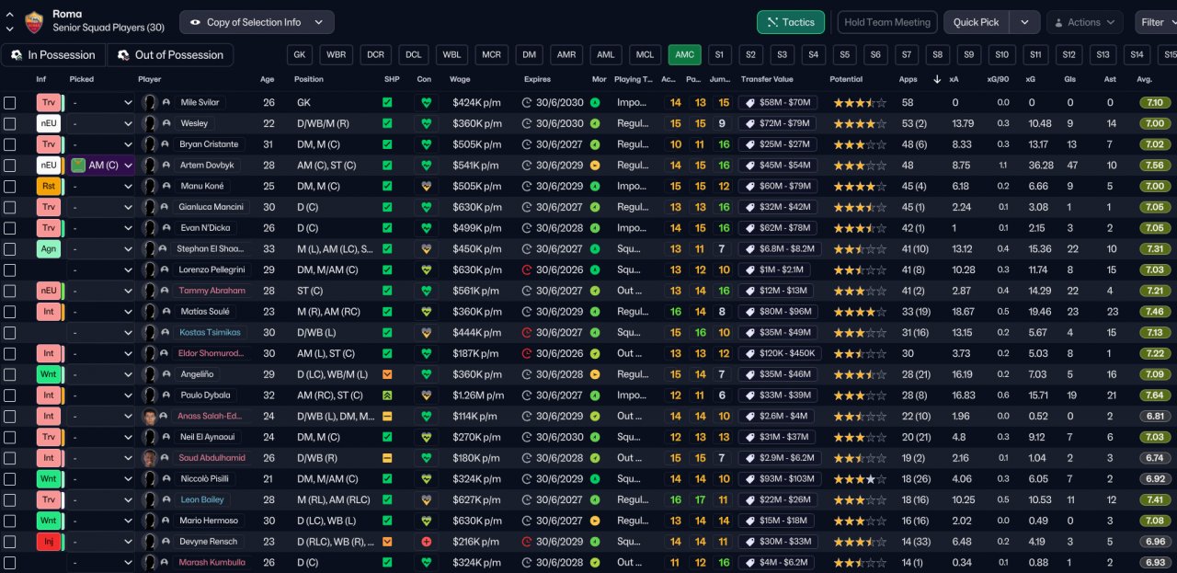Viewport: 1177px width, 573px height.
Task: Click Angeliño's orange SHP down-arrow icon
Action: point(387,374)
